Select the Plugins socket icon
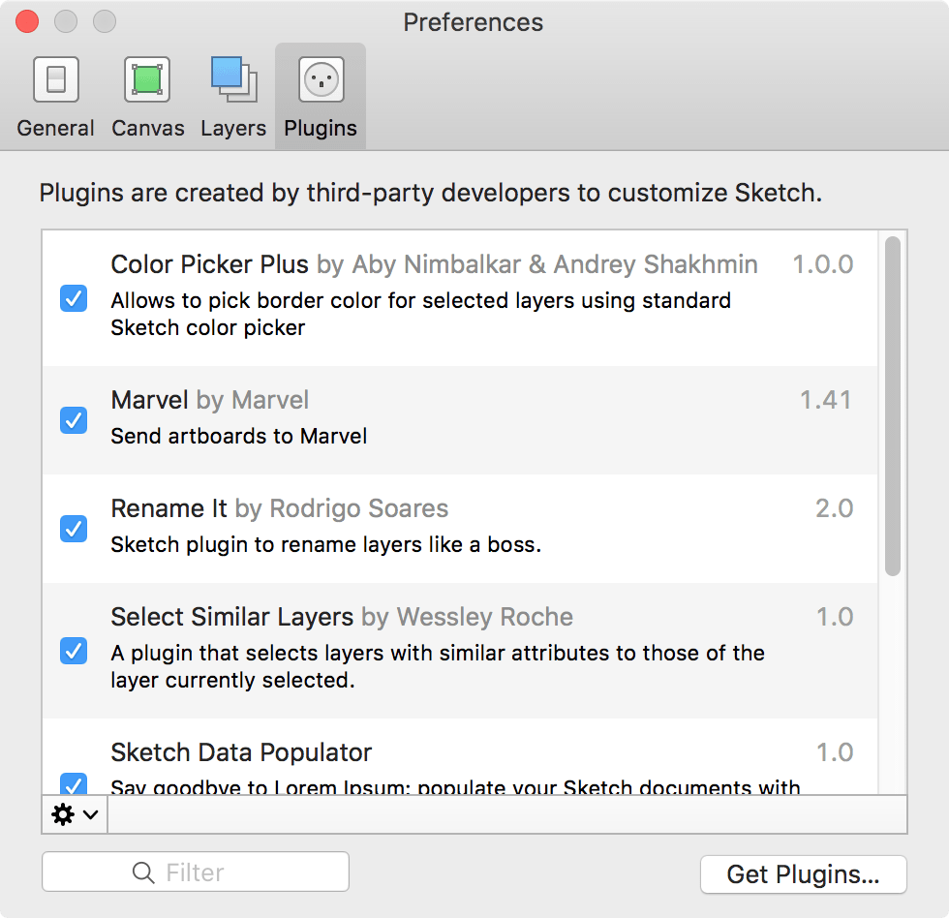This screenshot has width=949, height=918. pyautogui.click(x=321, y=79)
